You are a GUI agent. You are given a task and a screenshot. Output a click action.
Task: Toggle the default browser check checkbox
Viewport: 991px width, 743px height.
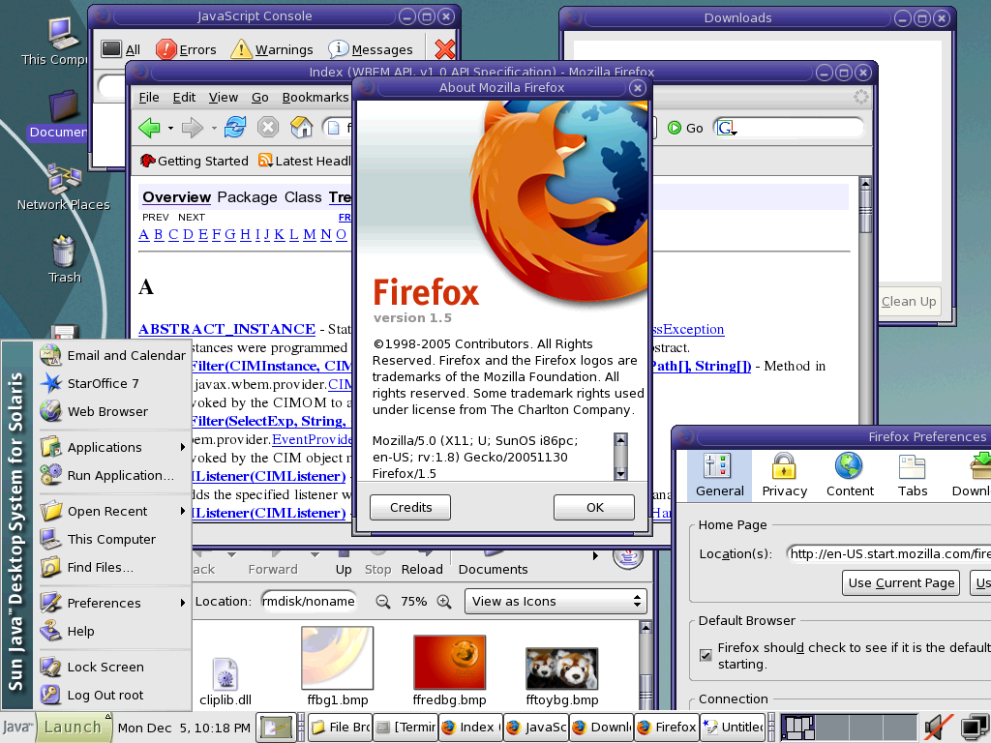(x=706, y=655)
